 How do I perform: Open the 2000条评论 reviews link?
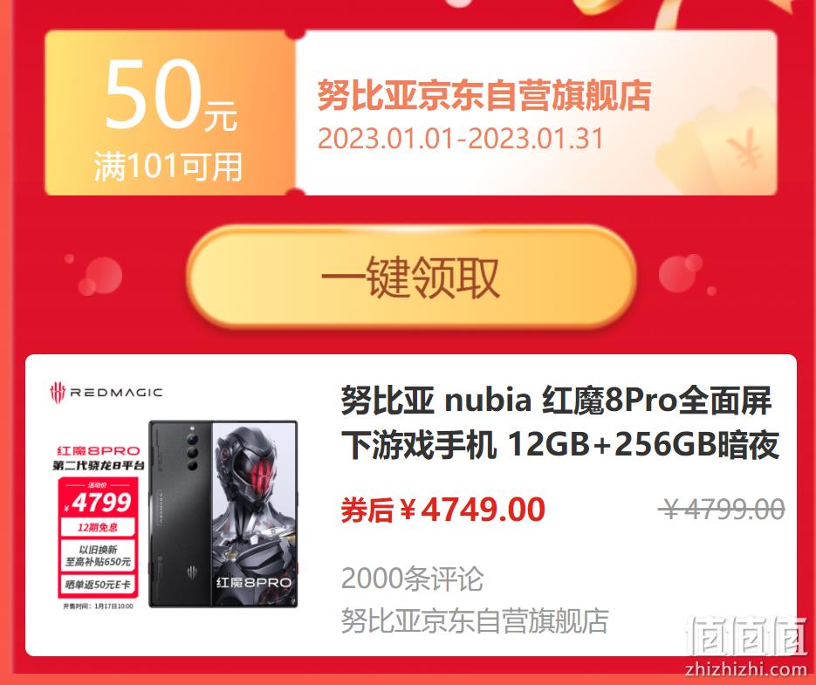coord(412,579)
